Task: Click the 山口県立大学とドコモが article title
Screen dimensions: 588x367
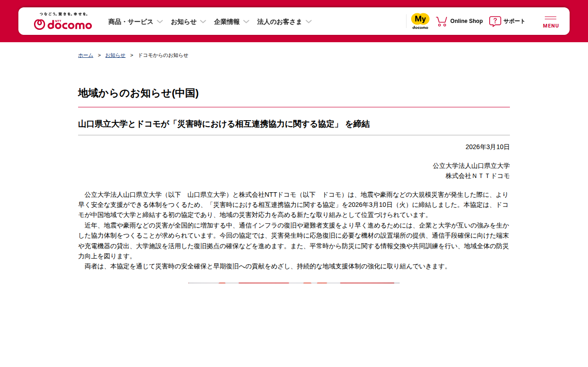Action: pyautogui.click(x=224, y=124)
